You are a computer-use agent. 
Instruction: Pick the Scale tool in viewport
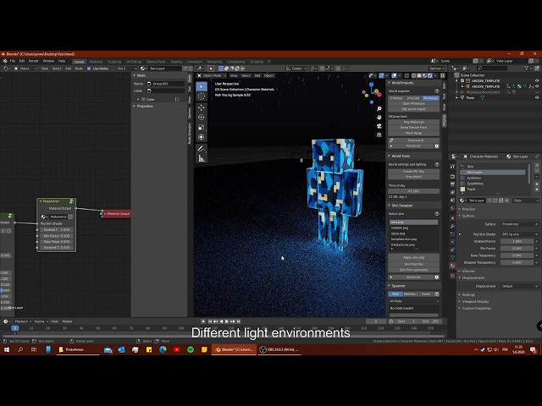click(202, 128)
